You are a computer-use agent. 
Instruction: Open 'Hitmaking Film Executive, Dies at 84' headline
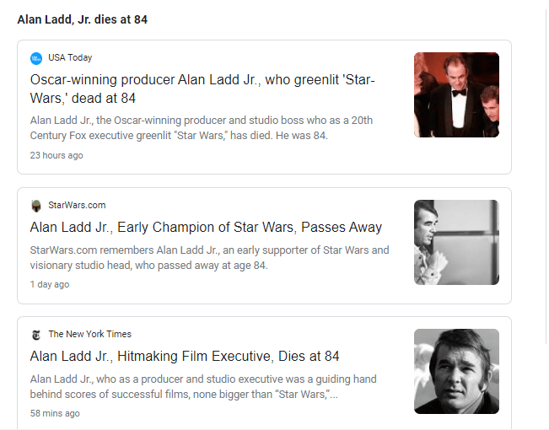185,356
